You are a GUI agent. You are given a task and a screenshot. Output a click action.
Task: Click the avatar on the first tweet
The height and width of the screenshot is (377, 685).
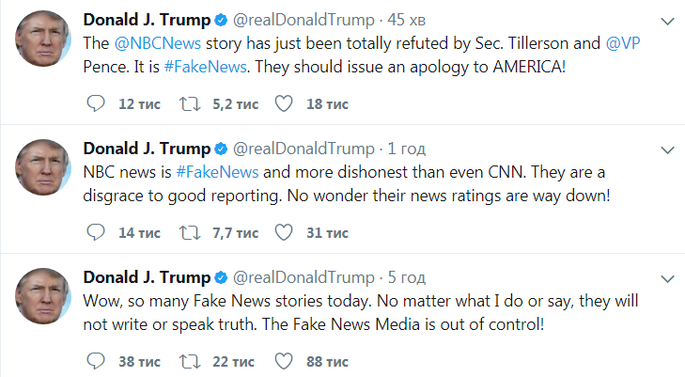(x=44, y=41)
